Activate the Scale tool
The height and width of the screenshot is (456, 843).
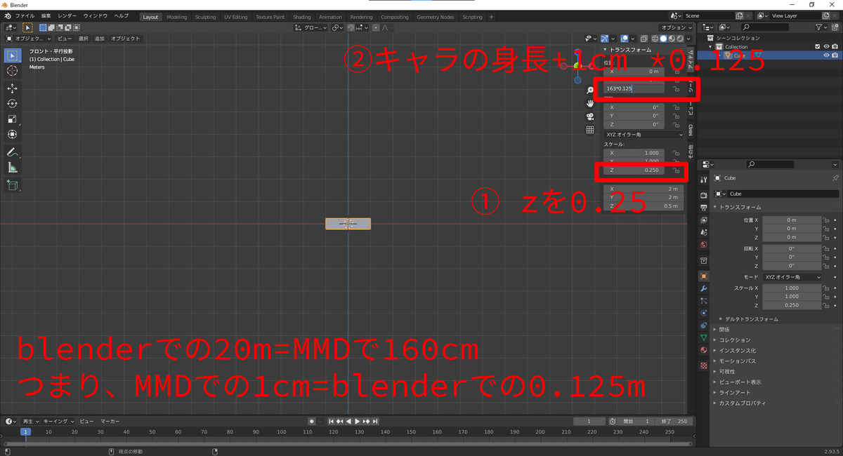click(12, 119)
